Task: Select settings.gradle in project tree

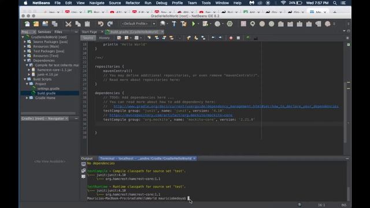Action: 49,88
